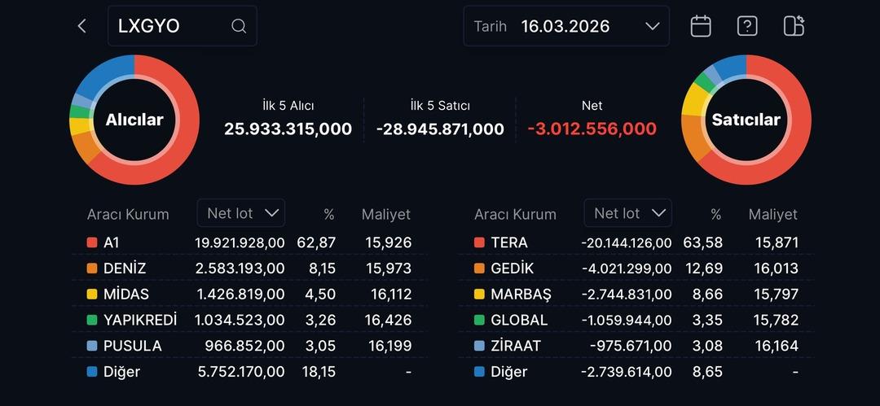Click the red A1 color swatch
The width and height of the screenshot is (880, 406).
click(x=92, y=242)
